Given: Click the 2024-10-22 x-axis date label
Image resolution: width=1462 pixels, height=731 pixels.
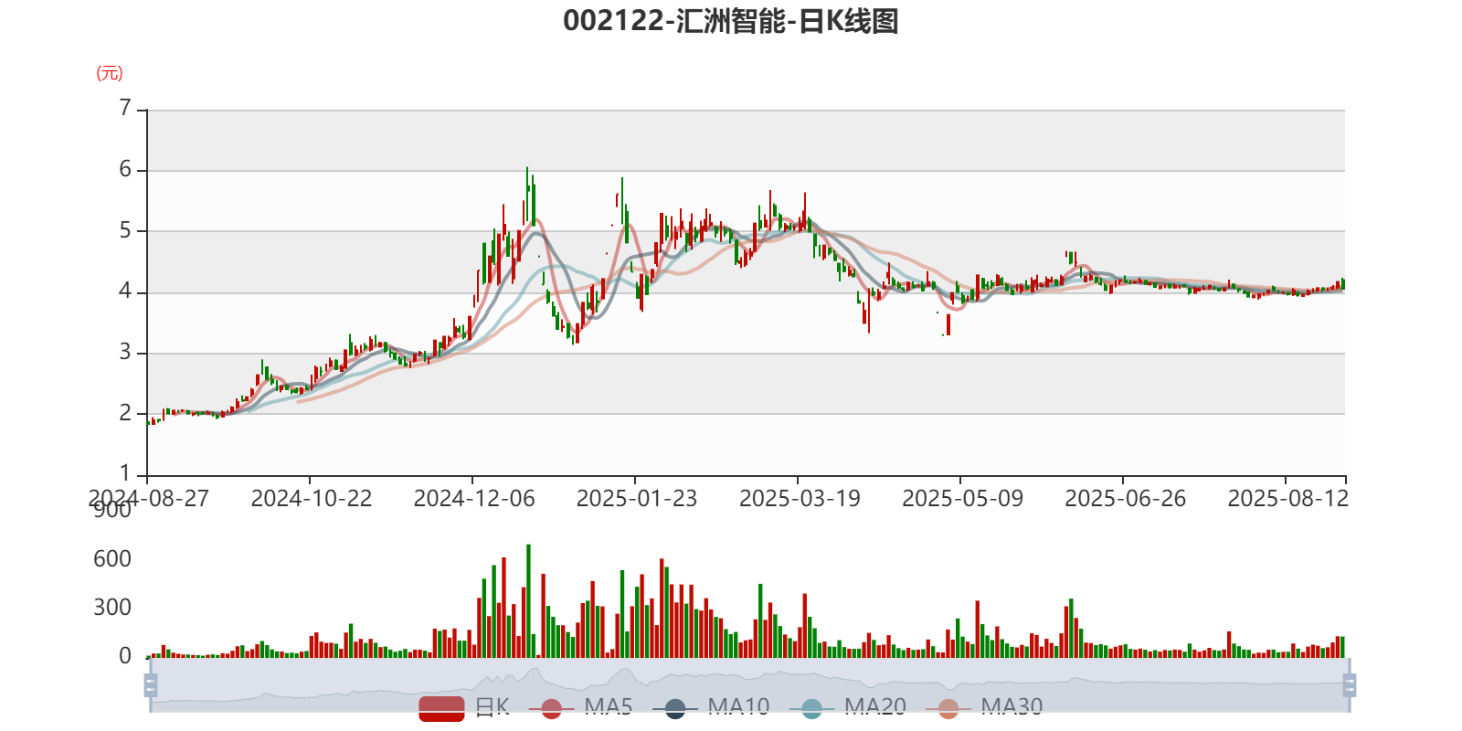Looking at the screenshot, I should (x=312, y=498).
